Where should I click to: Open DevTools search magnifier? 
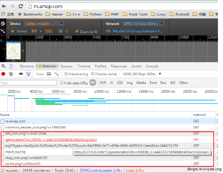tap(3, 66)
